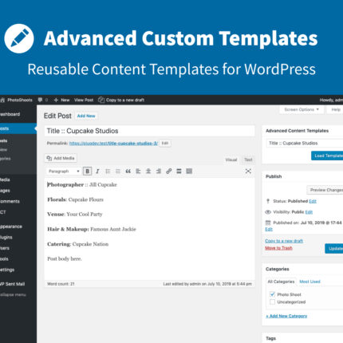Click Copy to a new draft in admin bar

coord(121,100)
